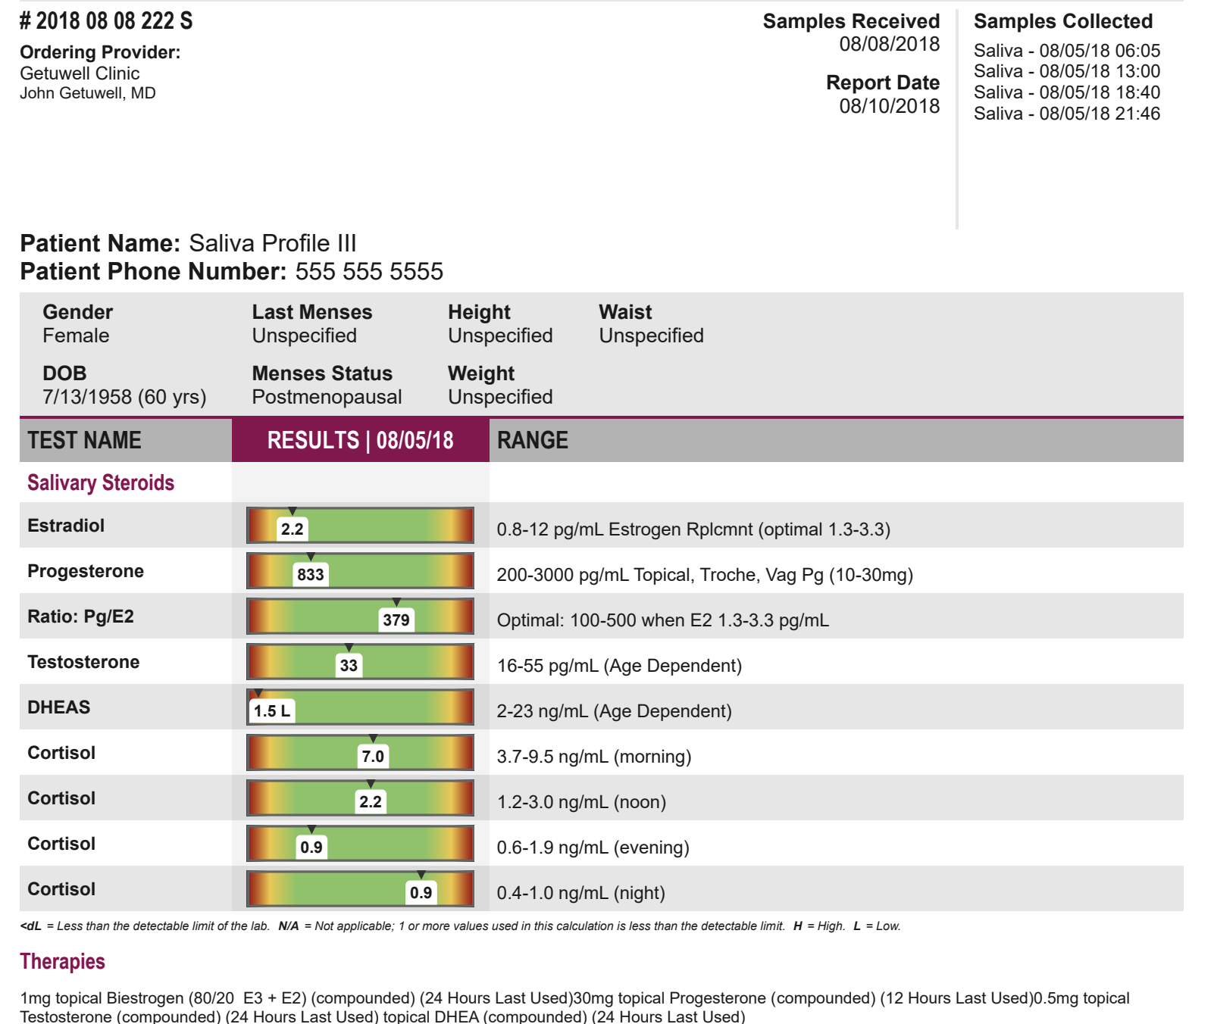Viewport: 1214px width, 1024px height.
Task: Click the noon Cortisol 2.2 value
Action: (x=371, y=801)
